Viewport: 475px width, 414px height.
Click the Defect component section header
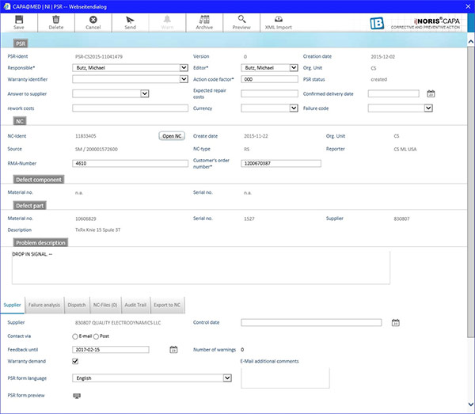[39, 180]
